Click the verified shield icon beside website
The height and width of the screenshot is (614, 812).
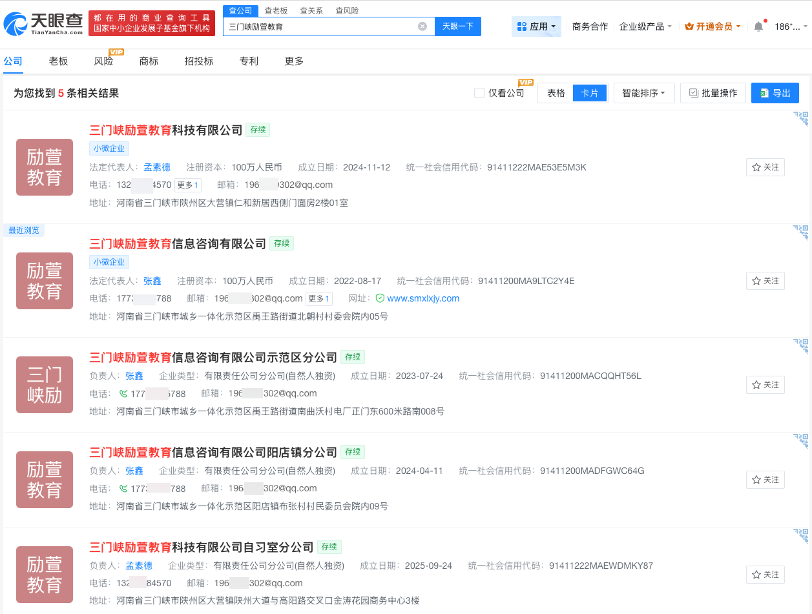coord(380,298)
